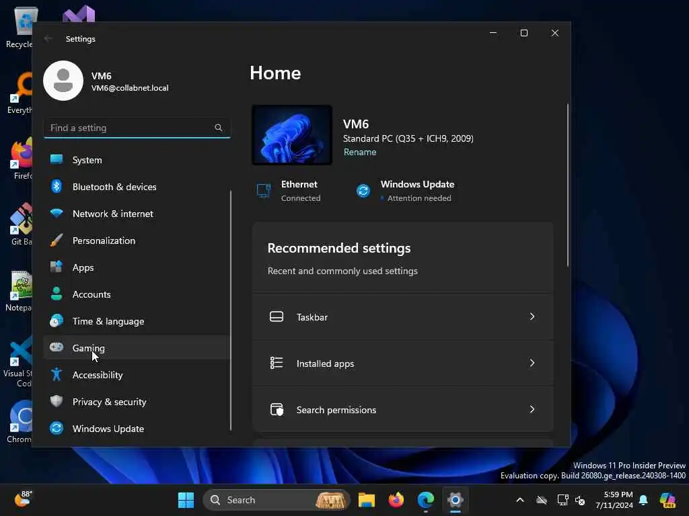689x516 pixels.
Task: Expand the Taskbar recommended setting chevron
Action: tap(532, 316)
